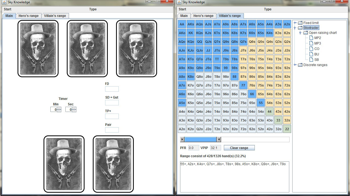The height and width of the screenshot is (196, 350).
Task: Click the range slider's left arrow
Action: click(182, 139)
